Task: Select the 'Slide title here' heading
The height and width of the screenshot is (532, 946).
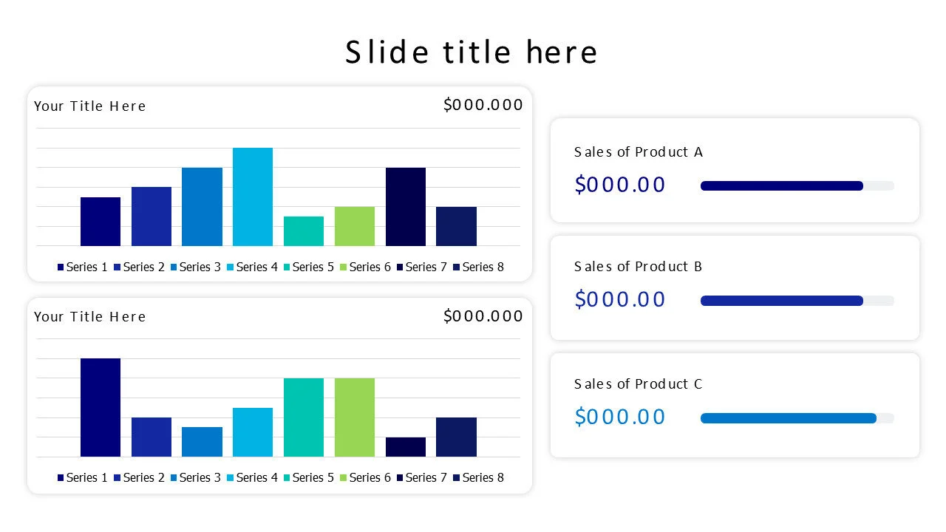Action: (472, 52)
